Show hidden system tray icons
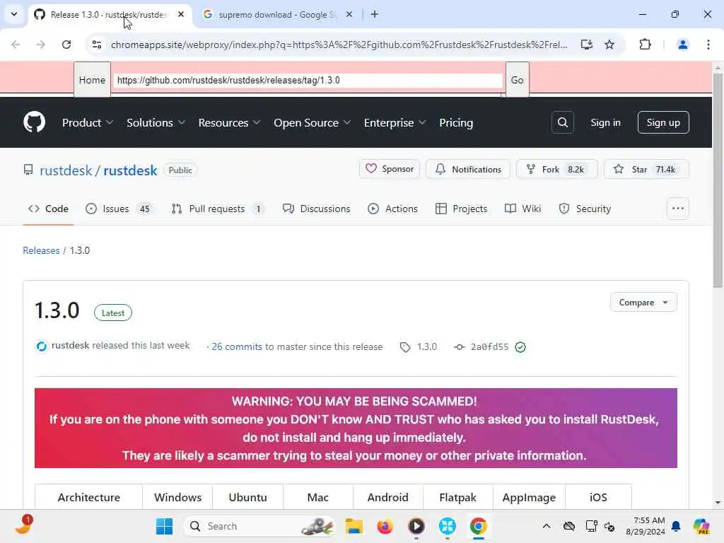The width and height of the screenshot is (724, 543). [x=547, y=526]
